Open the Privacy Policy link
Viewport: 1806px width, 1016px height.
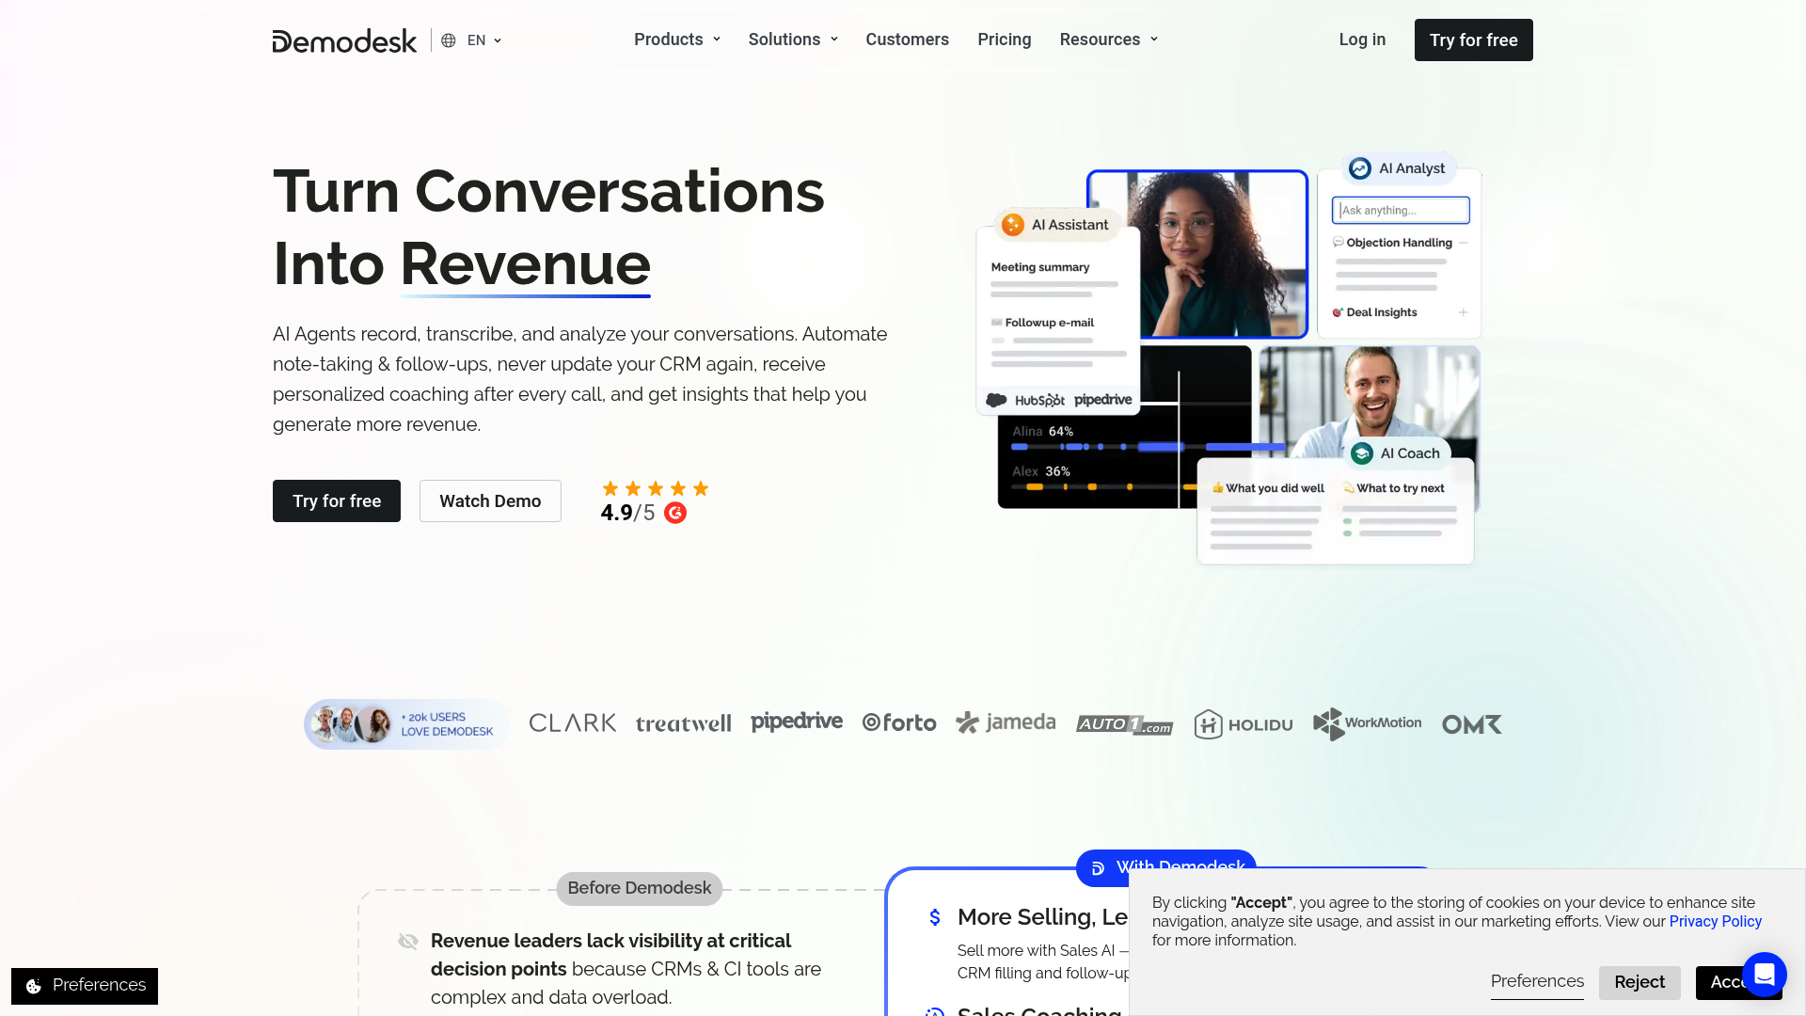click(1716, 922)
